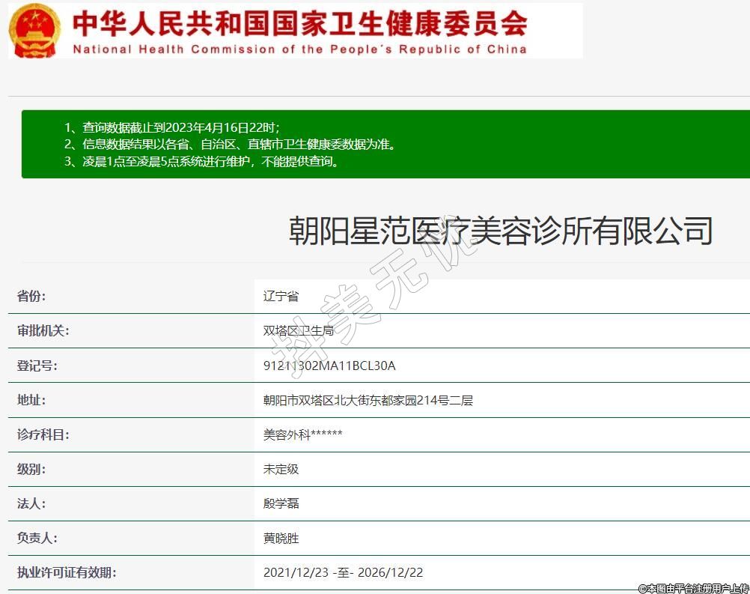The height and width of the screenshot is (594, 750).
Task: Click the English National Health Commission subtitle
Action: [299, 49]
